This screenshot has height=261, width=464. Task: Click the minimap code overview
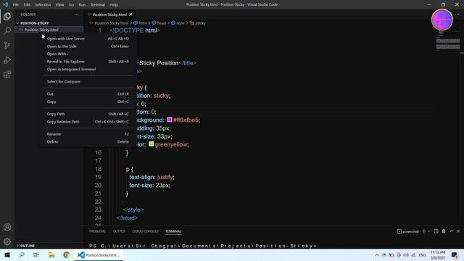point(448,40)
